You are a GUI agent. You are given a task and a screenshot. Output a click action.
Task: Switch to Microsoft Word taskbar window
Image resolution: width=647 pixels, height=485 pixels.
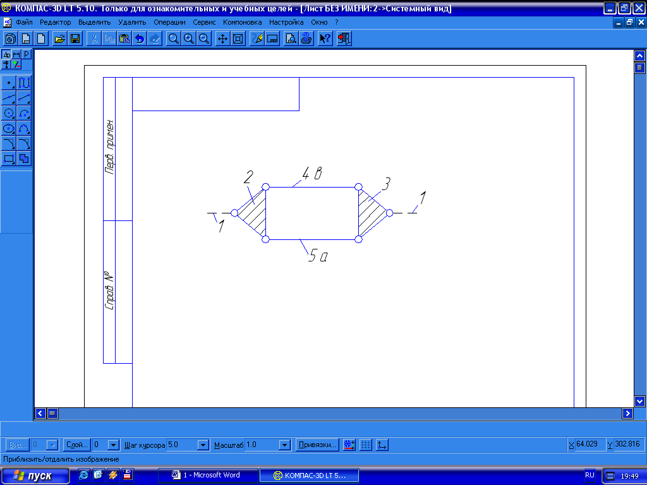tap(208, 476)
